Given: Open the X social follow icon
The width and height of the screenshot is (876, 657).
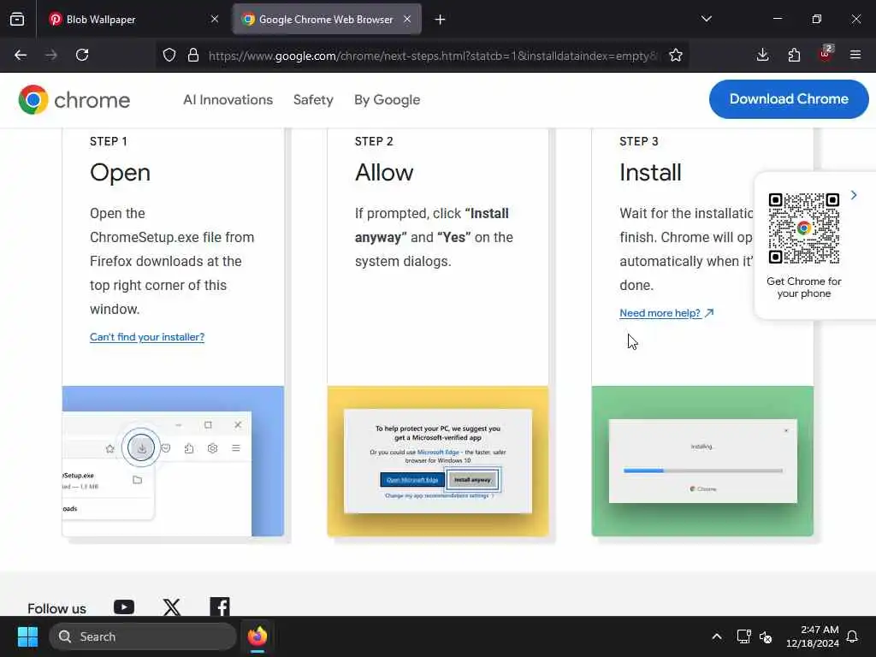Looking at the screenshot, I should click(x=172, y=607).
